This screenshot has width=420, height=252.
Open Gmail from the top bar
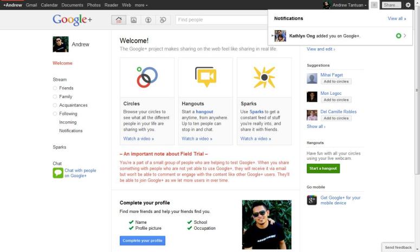(31, 5)
